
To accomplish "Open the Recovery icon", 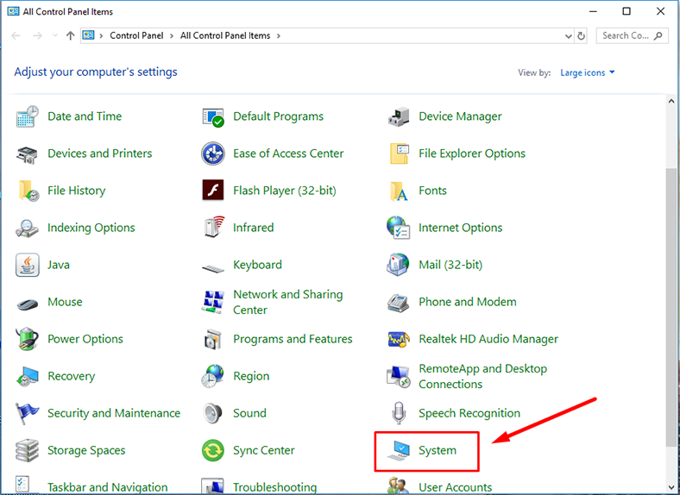I will pyautogui.click(x=28, y=376).
